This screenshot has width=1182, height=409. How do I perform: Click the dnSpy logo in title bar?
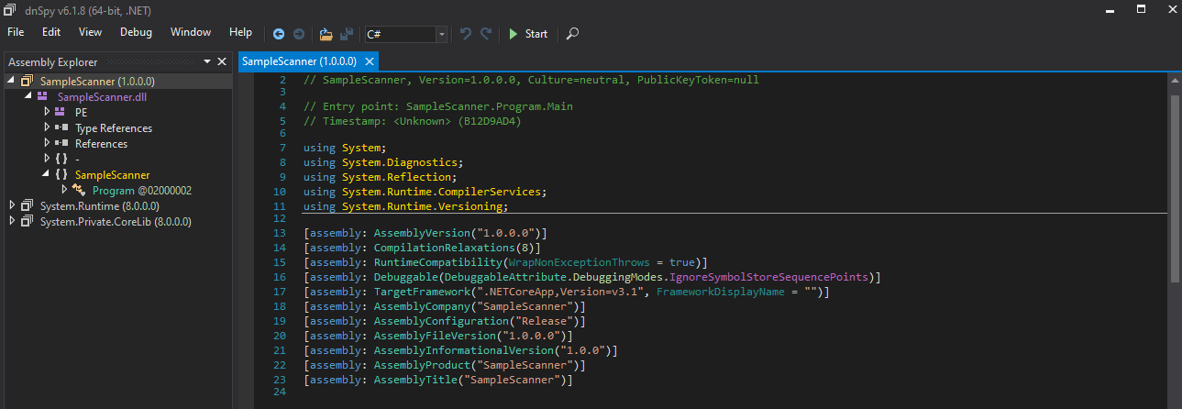coord(10,9)
